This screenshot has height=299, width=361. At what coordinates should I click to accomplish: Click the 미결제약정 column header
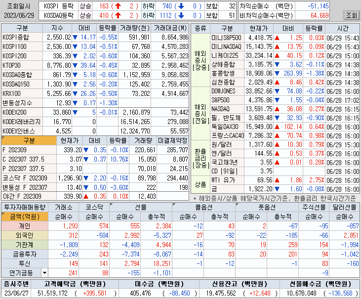coord(173,140)
